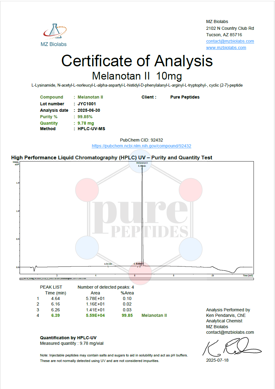Click the Certificate of Analysis title
Viewport: 275px width, 389px height.
click(x=137, y=61)
